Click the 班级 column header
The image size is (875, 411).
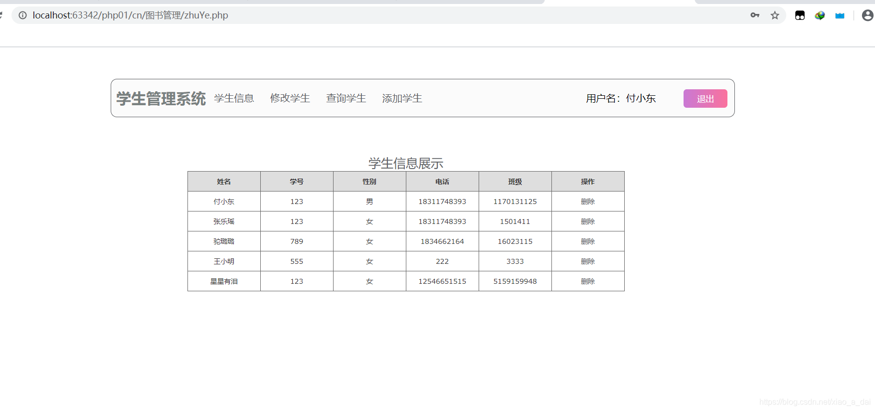[515, 182]
